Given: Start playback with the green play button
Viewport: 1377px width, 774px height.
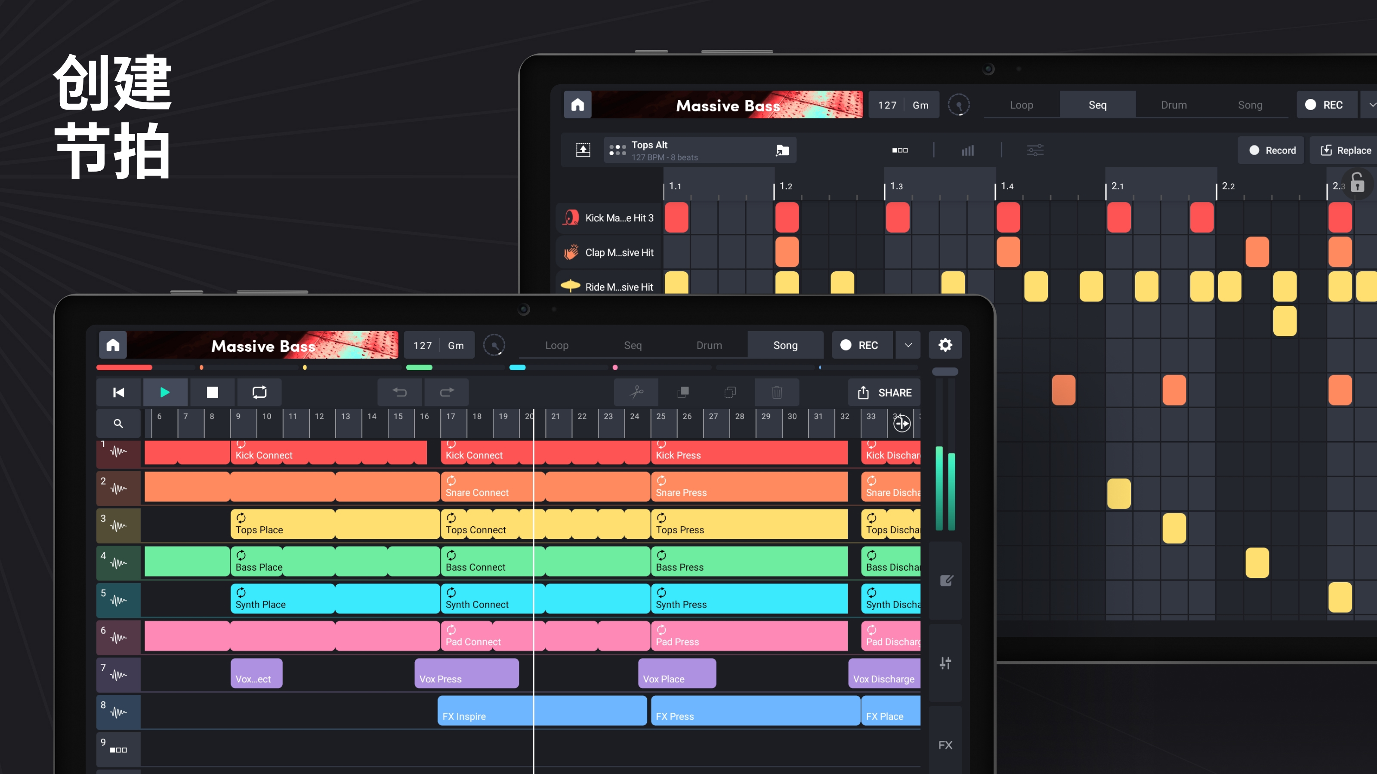Looking at the screenshot, I should click(165, 393).
